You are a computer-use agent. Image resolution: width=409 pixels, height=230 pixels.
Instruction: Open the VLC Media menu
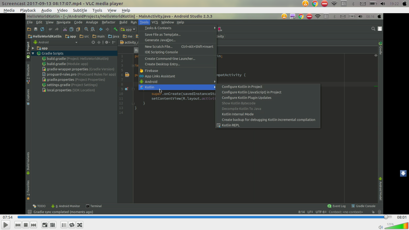pos(9,10)
